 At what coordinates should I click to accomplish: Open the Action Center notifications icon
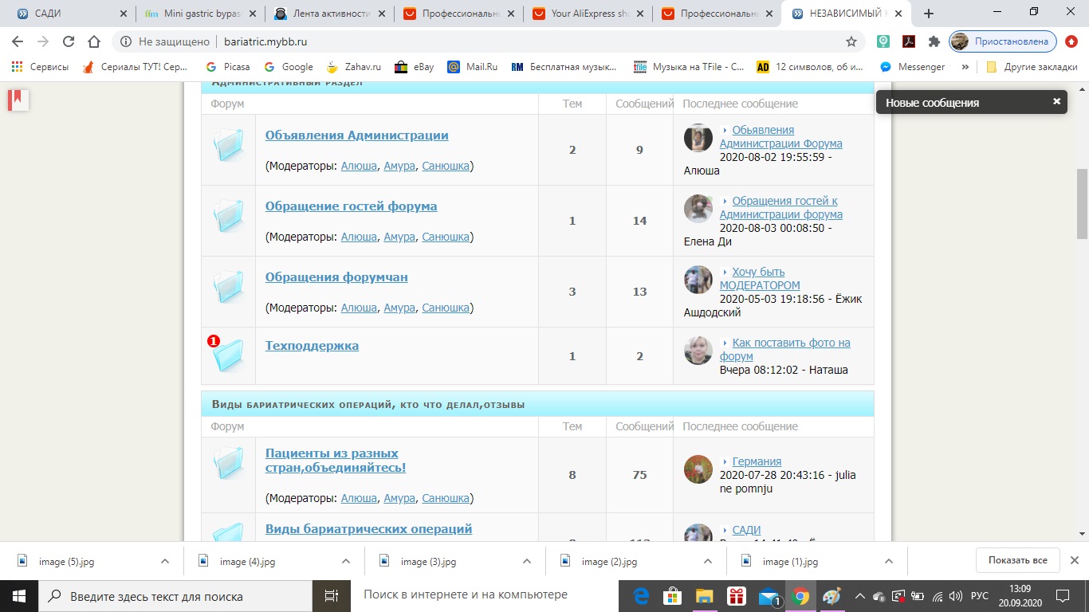1063,596
